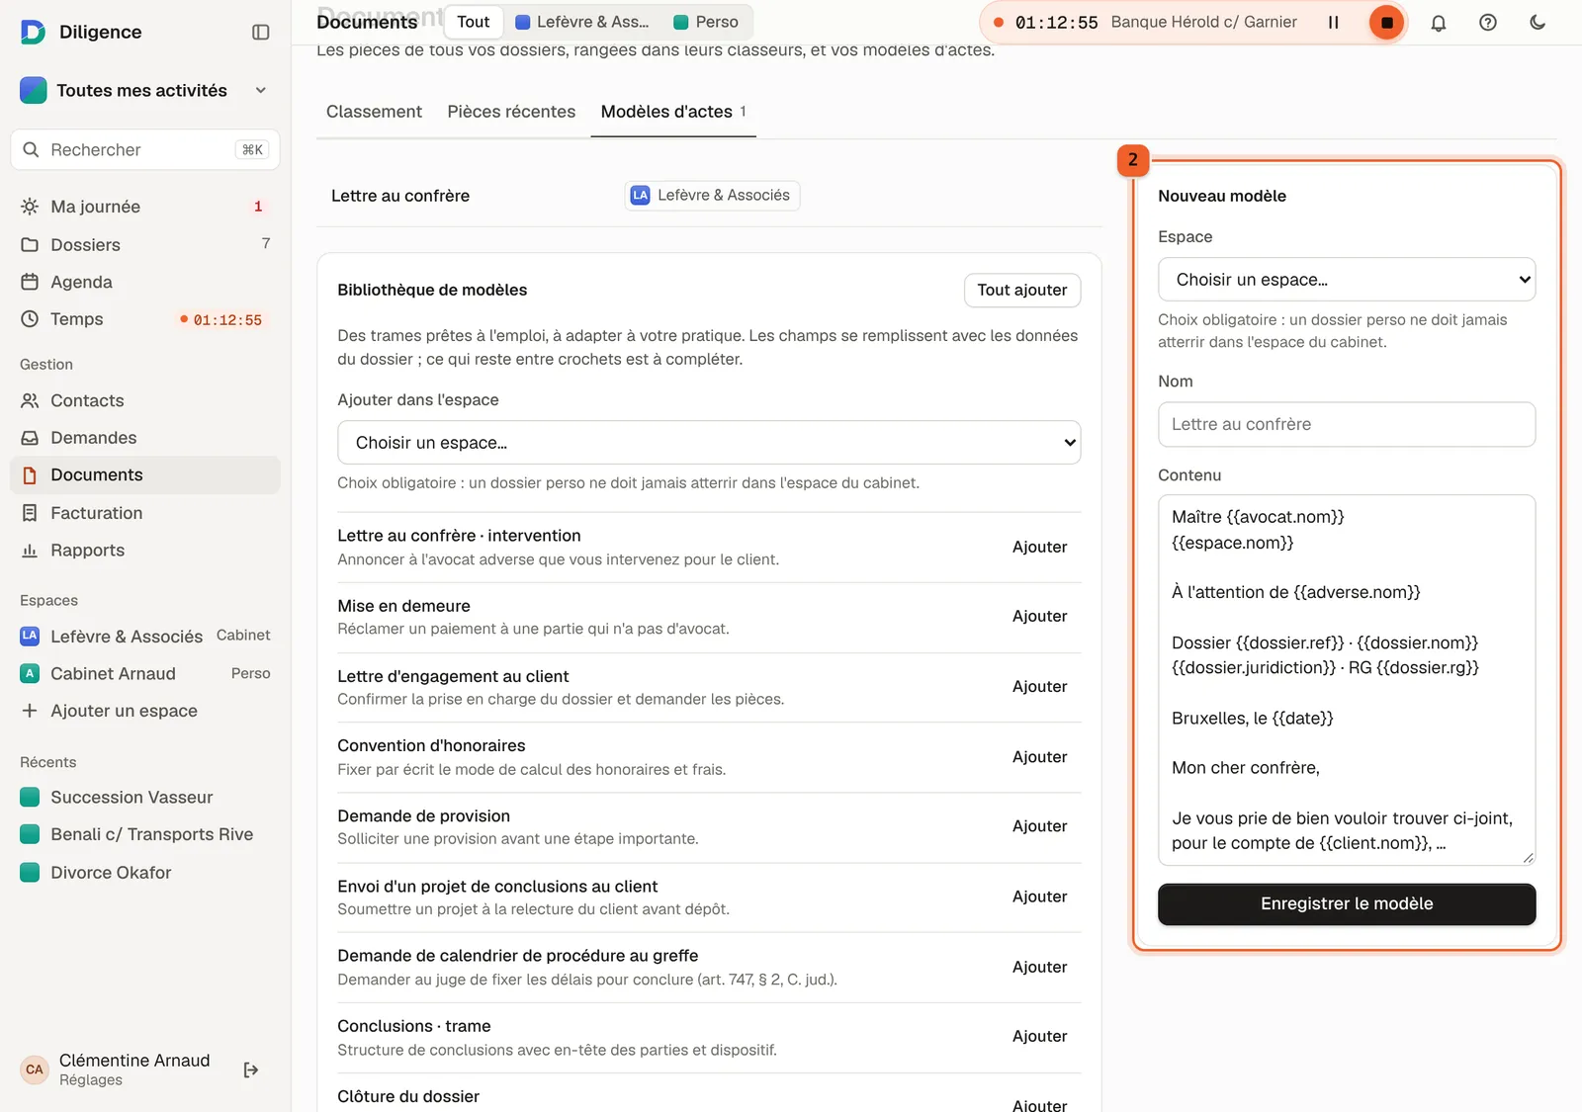Open the Temps section
The width and height of the screenshot is (1582, 1112).
pyautogui.click(x=145, y=319)
